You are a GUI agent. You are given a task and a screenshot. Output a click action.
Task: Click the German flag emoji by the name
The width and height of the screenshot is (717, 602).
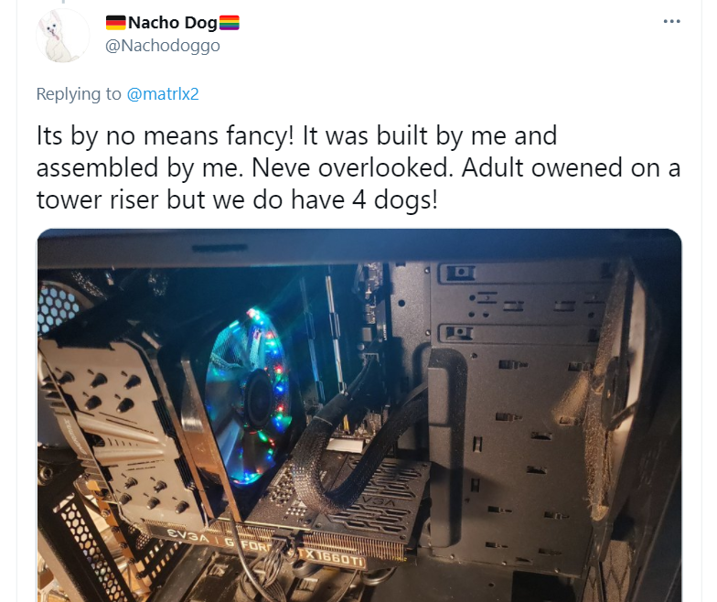tap(115, 22)
